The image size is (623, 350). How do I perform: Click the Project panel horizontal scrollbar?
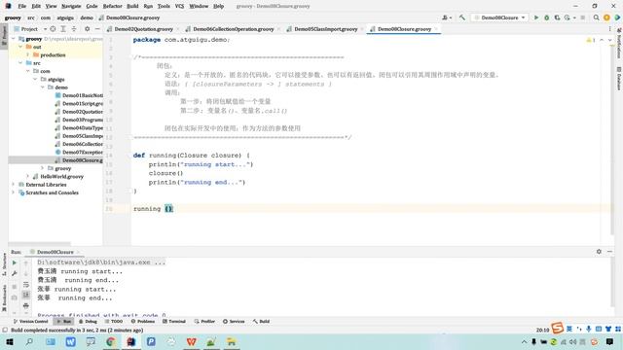coord(40,244)
